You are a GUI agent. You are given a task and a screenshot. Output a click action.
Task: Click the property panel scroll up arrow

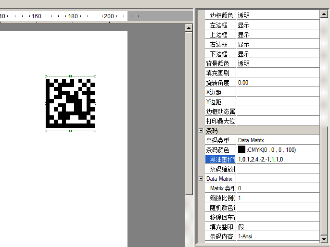pos(324,14)
